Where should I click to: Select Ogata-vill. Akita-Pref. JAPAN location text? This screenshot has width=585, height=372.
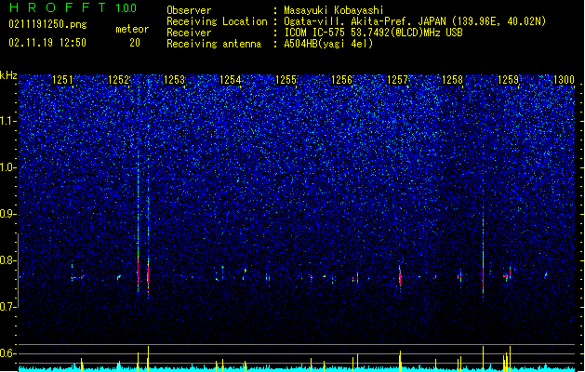(415, 21)
